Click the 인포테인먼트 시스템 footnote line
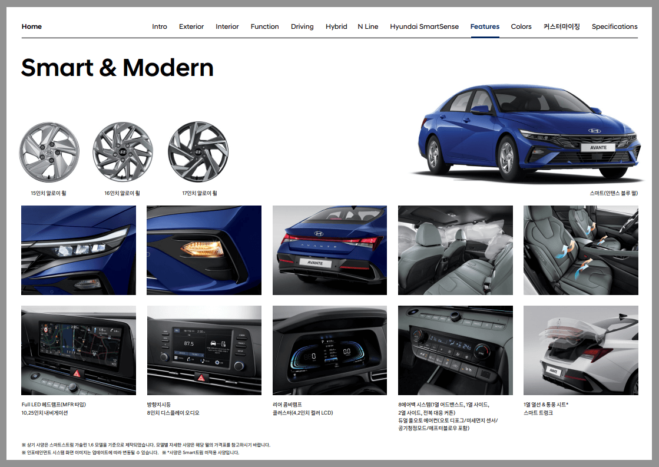The height and width of the screenshot is (467, 659). pos(130,453)
